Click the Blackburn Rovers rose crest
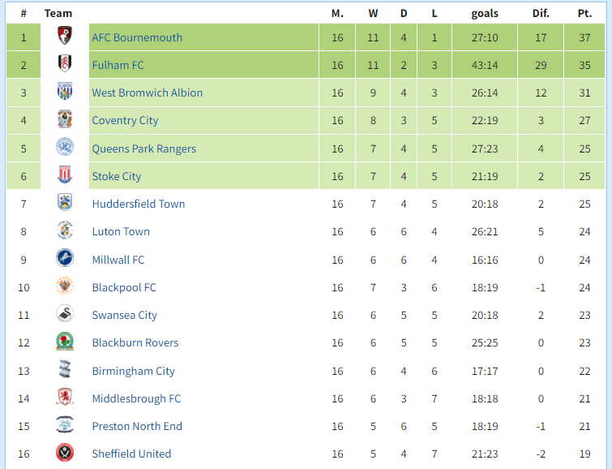This screenshot has height=469, width=612. pos(65,342)
